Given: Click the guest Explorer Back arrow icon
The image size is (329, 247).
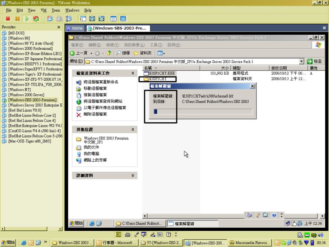Looking at the screenshot, I should pyautogui.click(x=72, y=53).
